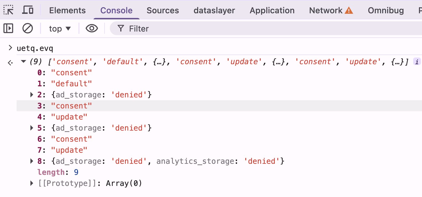Open the top JavaScript context dropdown
422x197 pixels.
click(x=60, y=28)
